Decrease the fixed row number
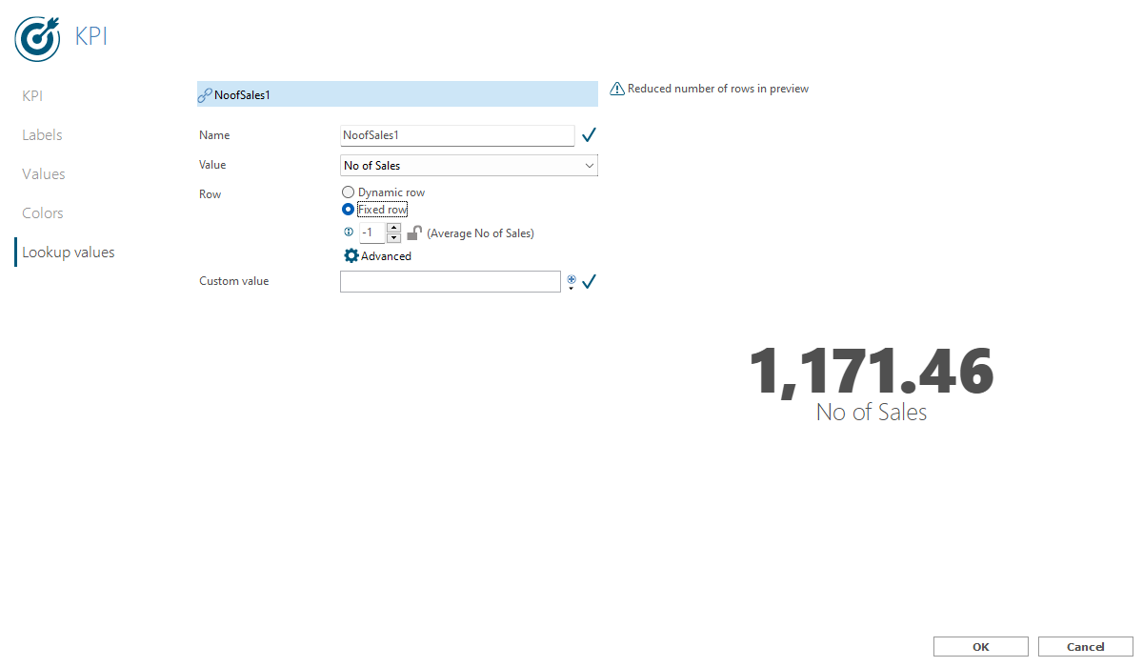Viewport: 1143px width, 667px height. pos(393,237)
